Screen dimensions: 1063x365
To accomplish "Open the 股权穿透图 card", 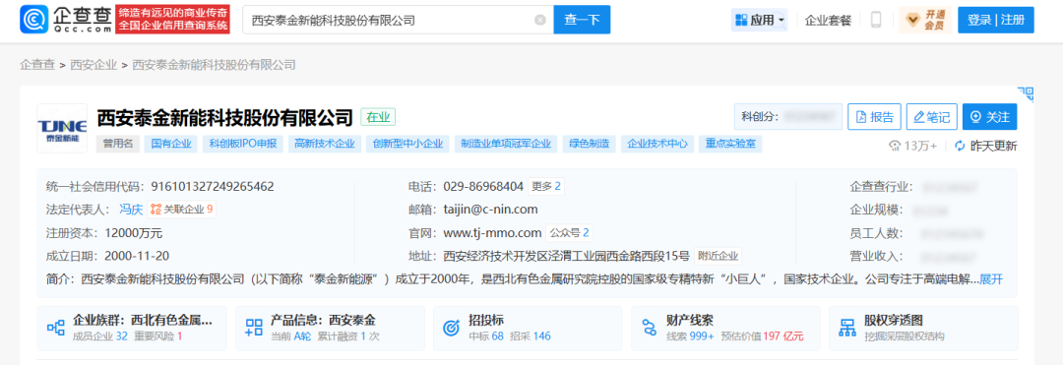I will 923,328.
